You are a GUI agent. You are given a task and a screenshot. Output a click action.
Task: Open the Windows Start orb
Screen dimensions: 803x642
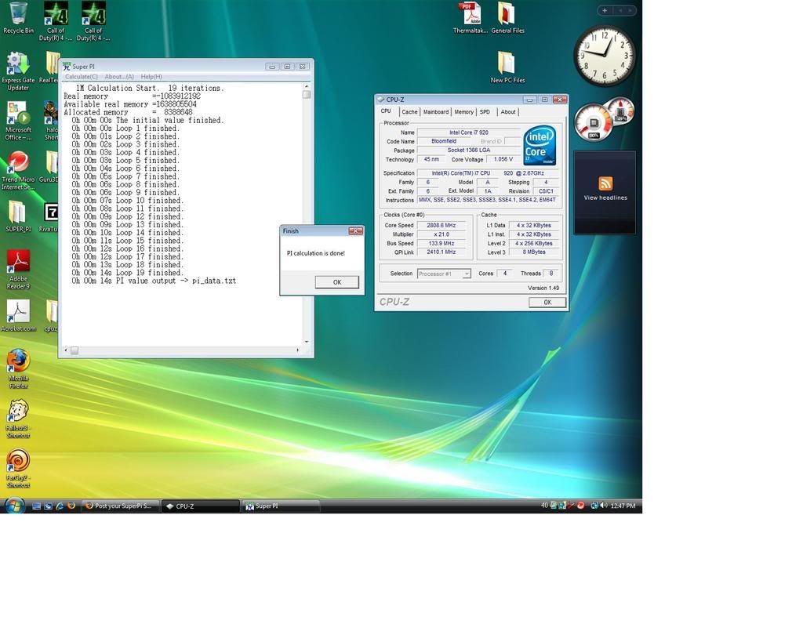(x=14, y=506)
